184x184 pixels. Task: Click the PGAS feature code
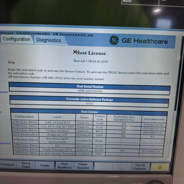click(x=99, y=141)
